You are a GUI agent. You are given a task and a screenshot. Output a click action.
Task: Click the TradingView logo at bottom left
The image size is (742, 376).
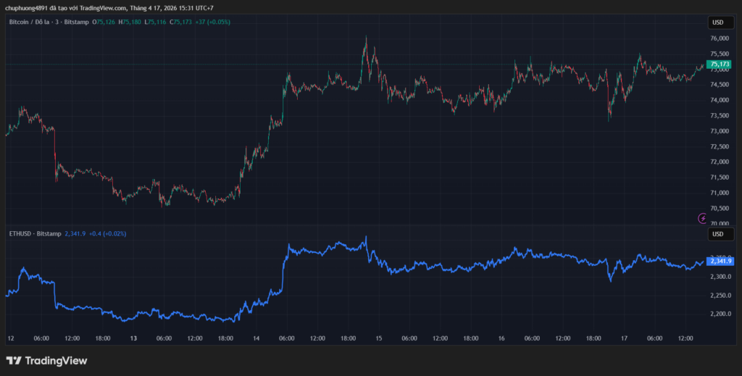(x=46, y=360)
